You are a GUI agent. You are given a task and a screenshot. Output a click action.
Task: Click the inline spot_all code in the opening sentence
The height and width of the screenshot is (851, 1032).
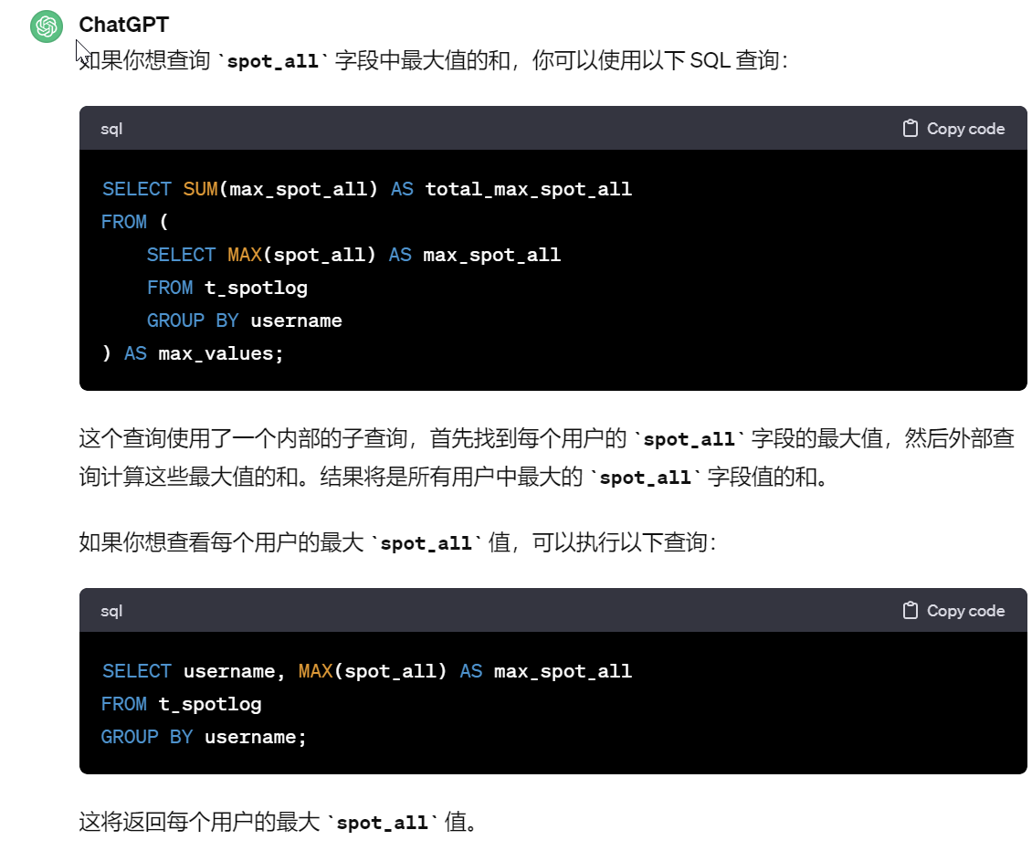coord(272,61)
